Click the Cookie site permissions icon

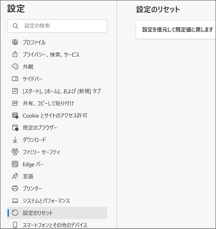(15, 115)
